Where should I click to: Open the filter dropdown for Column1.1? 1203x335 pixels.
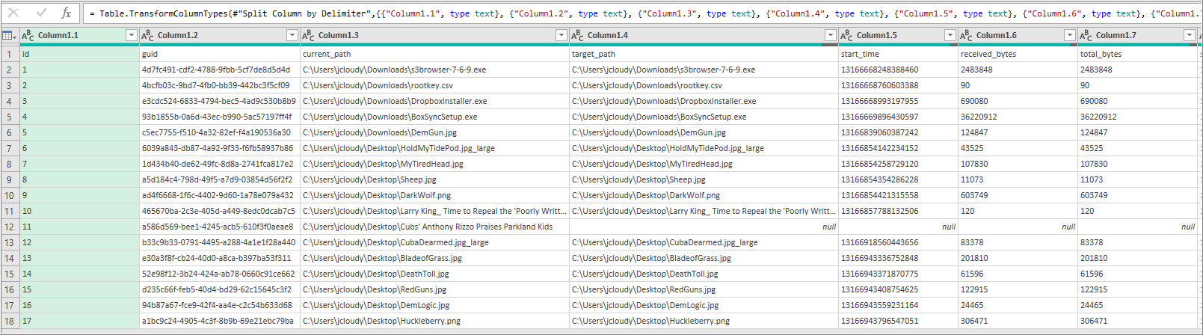[x=131, y=35]
